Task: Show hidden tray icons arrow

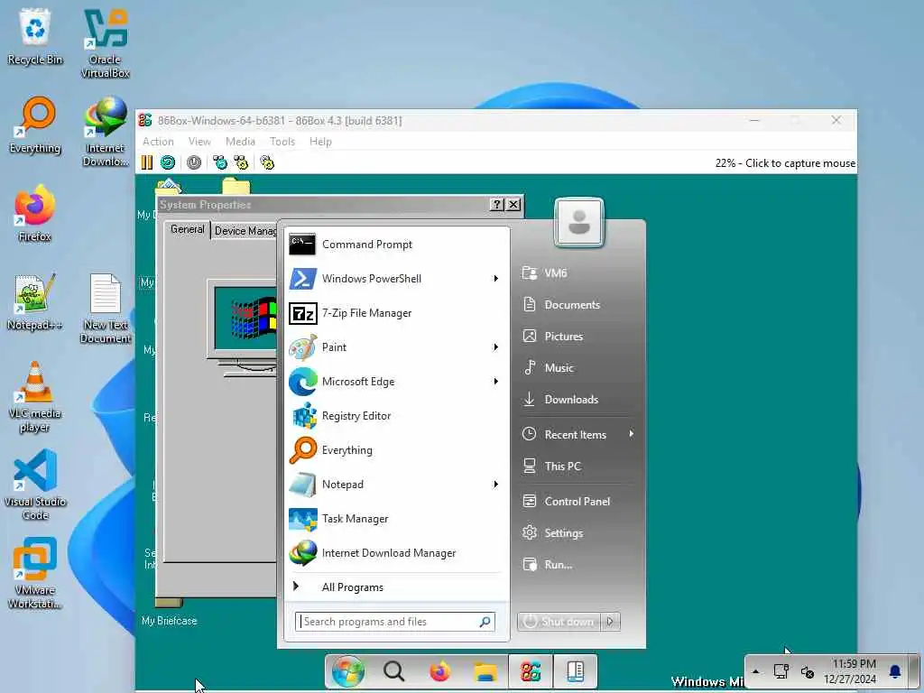Action: coord(756,671)
